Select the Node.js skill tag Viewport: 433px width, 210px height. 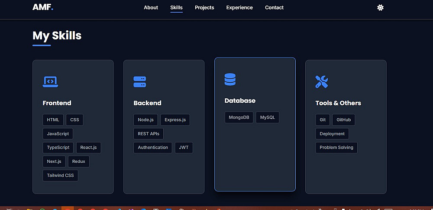click(145, 120)
